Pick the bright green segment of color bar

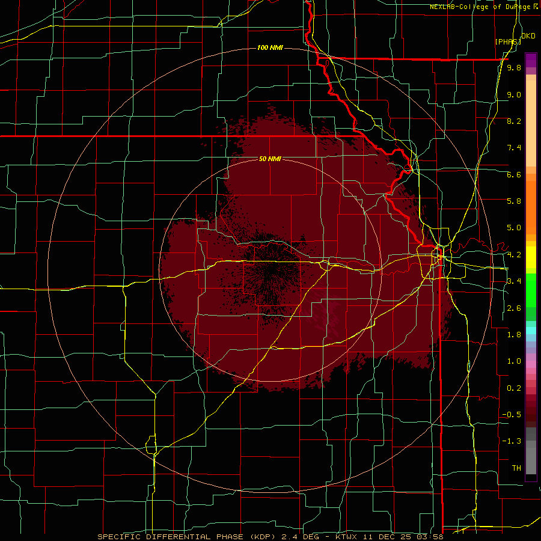(x=531, y=292)
